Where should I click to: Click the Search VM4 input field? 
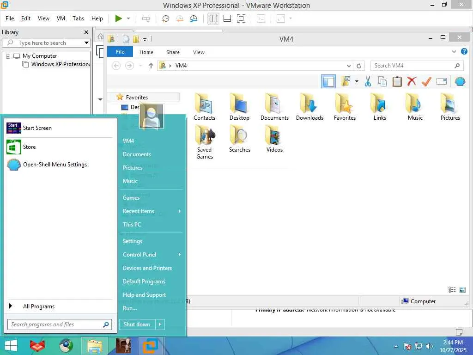tap(417, 66)
